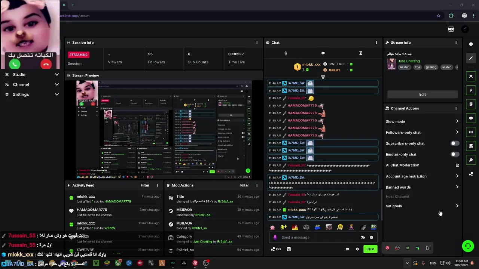Expand the Settings sidebar section
The width and height of the screenshot is (479, 269).
click(x=57, y=95)
